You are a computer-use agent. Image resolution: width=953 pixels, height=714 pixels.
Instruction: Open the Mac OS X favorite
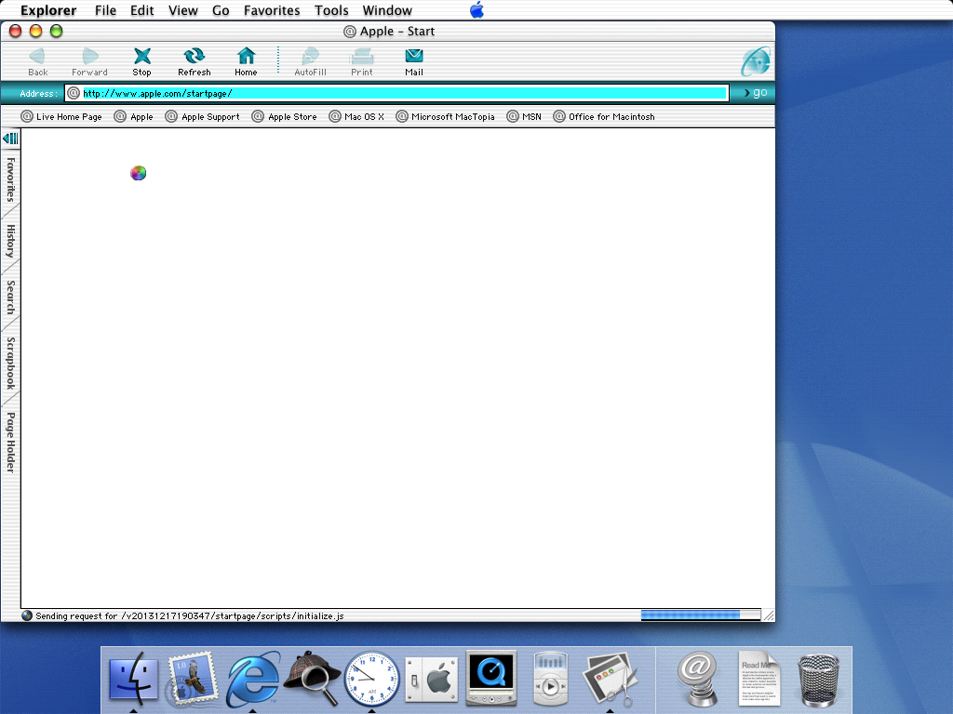(356, 116)
